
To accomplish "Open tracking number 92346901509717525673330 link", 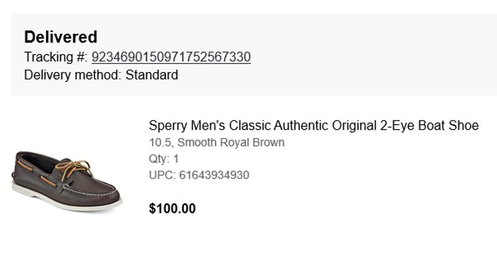I will click(171, 57).
